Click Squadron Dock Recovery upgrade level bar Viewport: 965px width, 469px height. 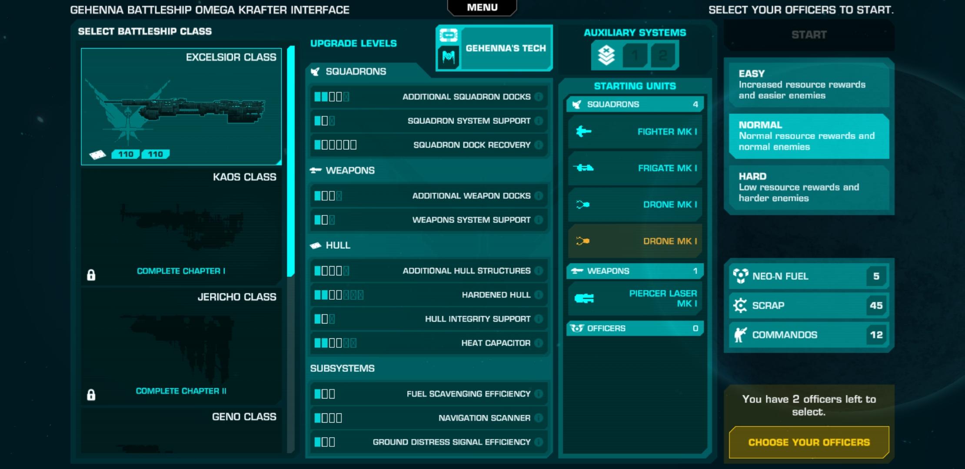point(336,145)
